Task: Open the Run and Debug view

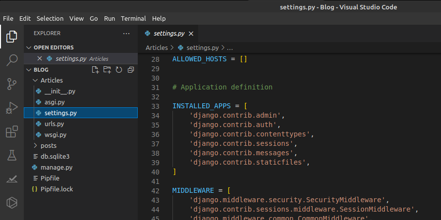Action: (x=12, y=108)
